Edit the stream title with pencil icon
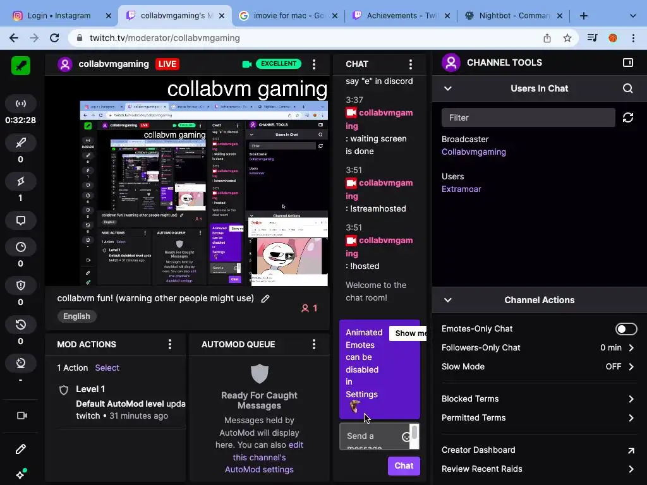The width and height of the screenshot is (647, 485). [x=265, y=299]
